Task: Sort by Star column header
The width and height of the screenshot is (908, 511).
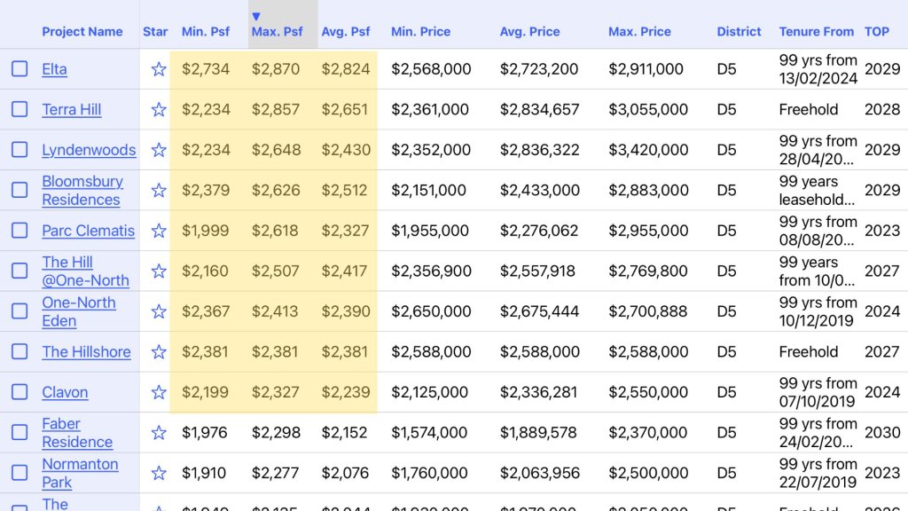Action: [x=155, y=32]
